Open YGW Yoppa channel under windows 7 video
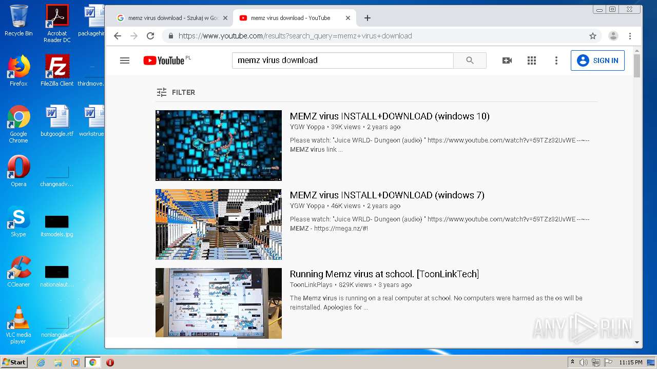This screenshot has height=369, width=657. [x=307, y=206]
